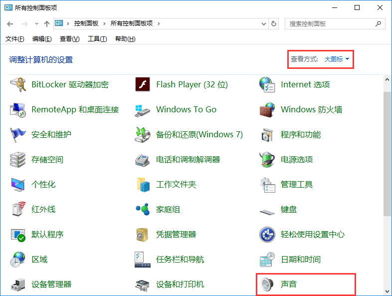
Task: Click the Flash Player (32 位) icon
Action: coord(143,85)
